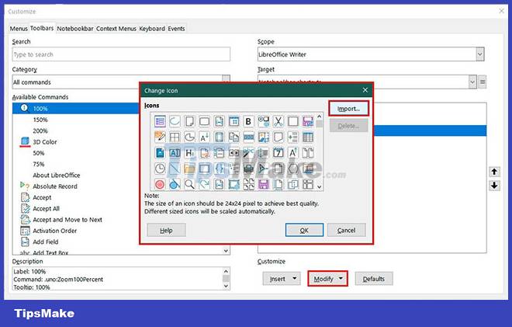Move selected item down with arrow button
This screenshot has width=512, height=327.
(494, 186)
